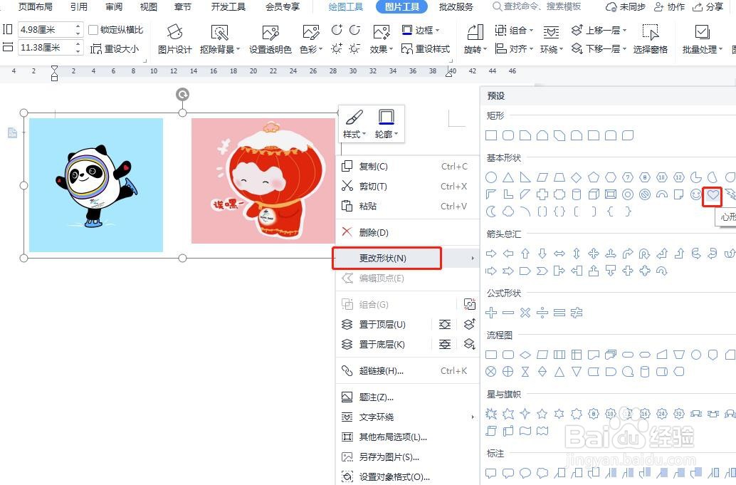Choose 另存为图片(S)... menu item

click(x=407, y=457)
